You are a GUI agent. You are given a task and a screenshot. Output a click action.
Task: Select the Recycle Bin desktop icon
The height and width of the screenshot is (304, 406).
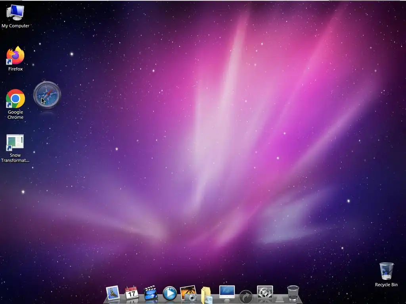(x=386, y=271)
